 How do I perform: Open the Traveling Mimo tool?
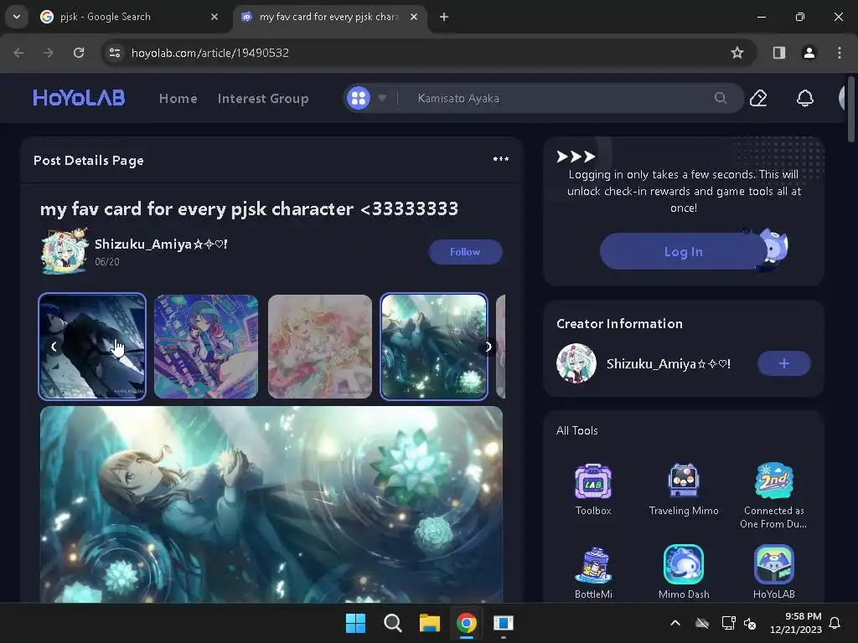(x=684, y=490)
